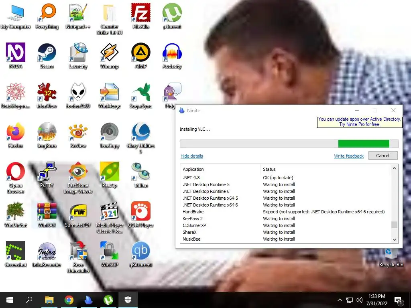Screen dimensions: 411x308
Task: Select the SumatraPDF desktop shortcut
Action: [x=78, y=215]
